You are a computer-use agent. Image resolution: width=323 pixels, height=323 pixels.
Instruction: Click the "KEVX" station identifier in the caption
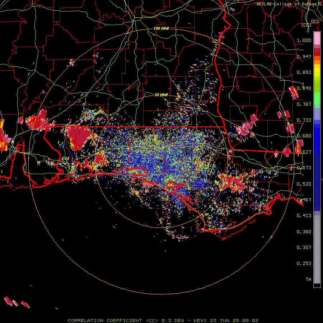(200, 320)
